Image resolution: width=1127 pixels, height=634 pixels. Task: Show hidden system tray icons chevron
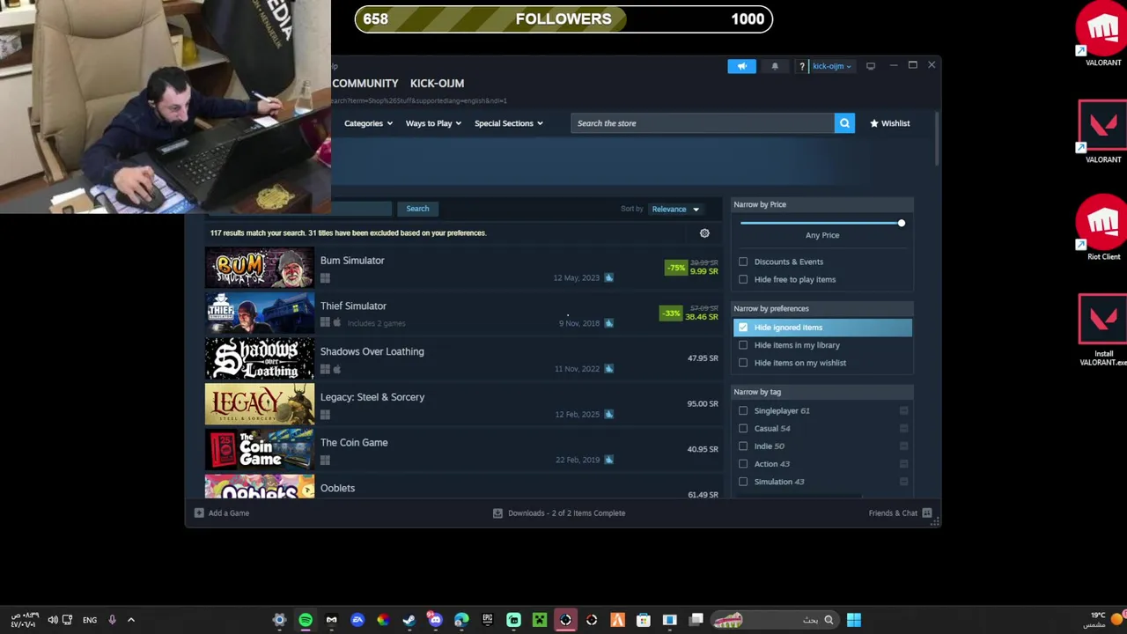131,620
